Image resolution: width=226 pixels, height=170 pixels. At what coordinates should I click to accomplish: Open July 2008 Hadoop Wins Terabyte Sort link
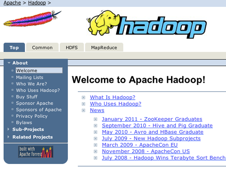pyautogui.click(x=164, y=158)
